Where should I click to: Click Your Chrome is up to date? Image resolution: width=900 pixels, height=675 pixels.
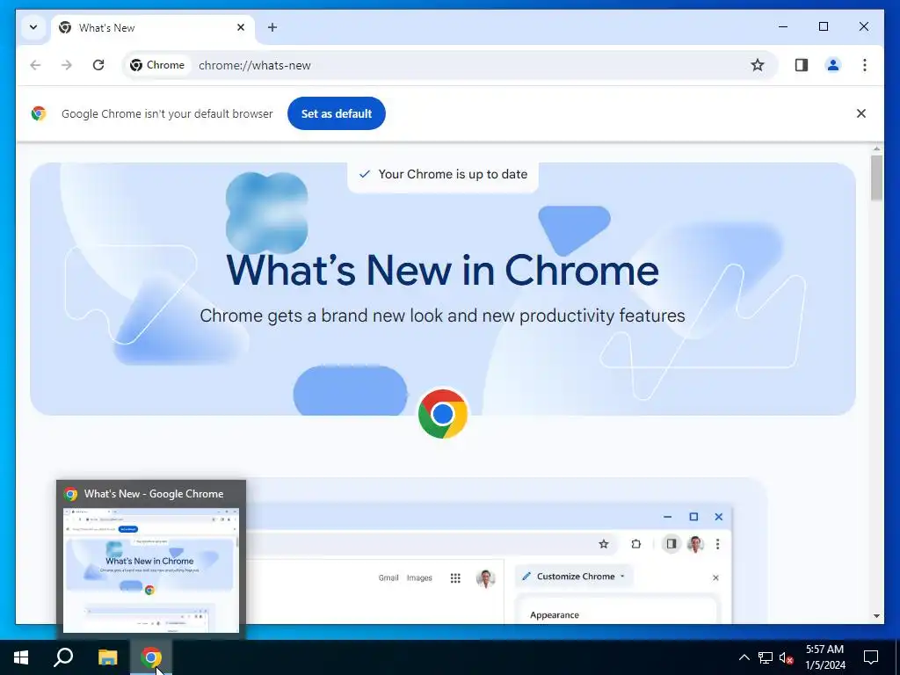pyautogui.click(x=443, y=175)
